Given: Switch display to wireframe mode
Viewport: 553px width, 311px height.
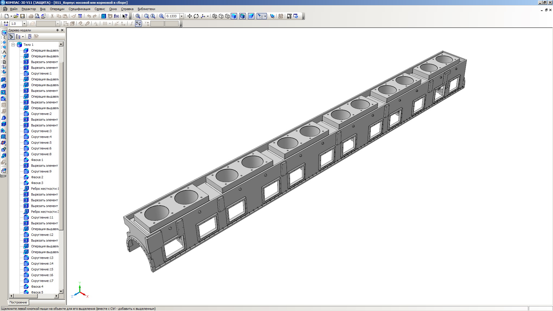Looking at the screenshot, I should (x=215, y=16).
